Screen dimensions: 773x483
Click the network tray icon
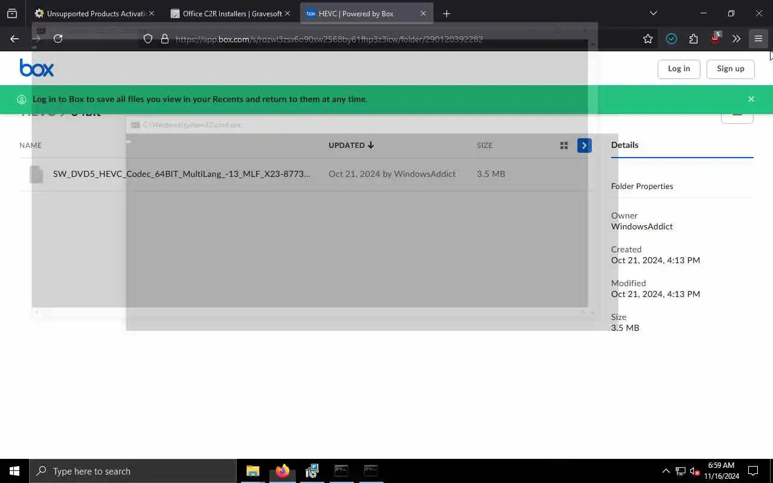coord(681,471)
